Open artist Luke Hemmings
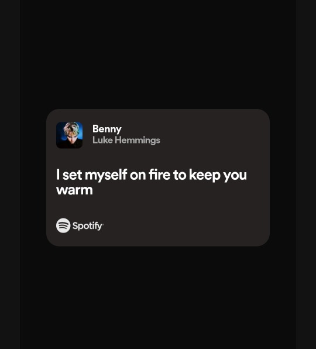 [126, 140]
